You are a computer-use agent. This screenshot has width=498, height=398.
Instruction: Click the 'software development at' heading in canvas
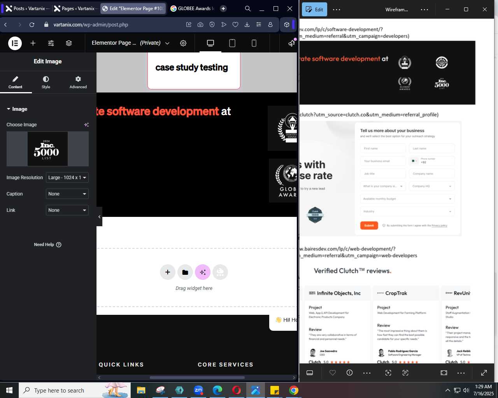point(164,112)
